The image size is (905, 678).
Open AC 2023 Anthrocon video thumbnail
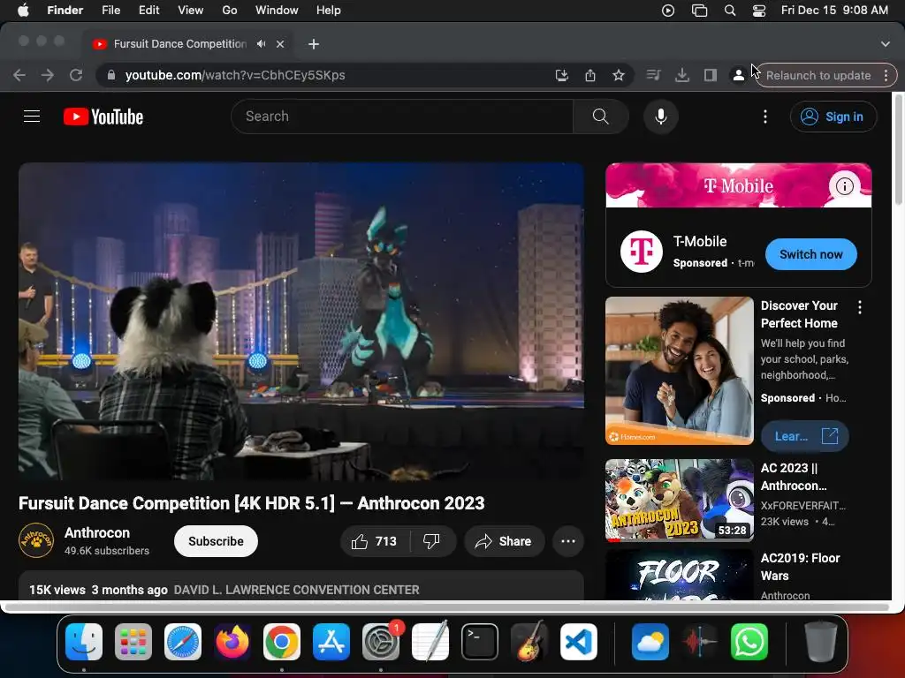coord(680,501)
